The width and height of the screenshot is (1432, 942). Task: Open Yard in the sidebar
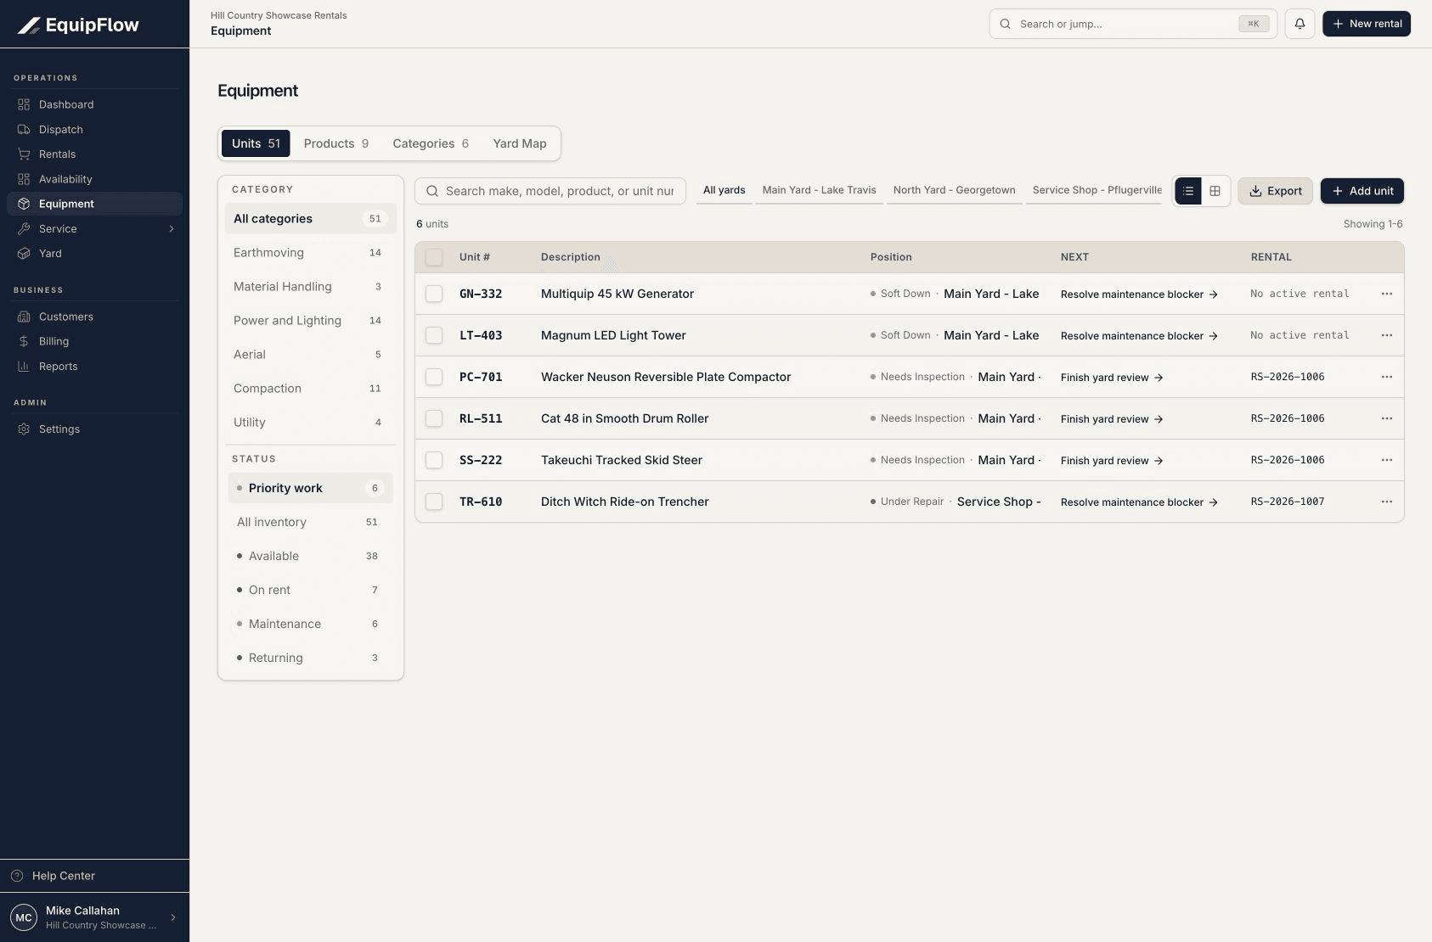pos(94,254)
